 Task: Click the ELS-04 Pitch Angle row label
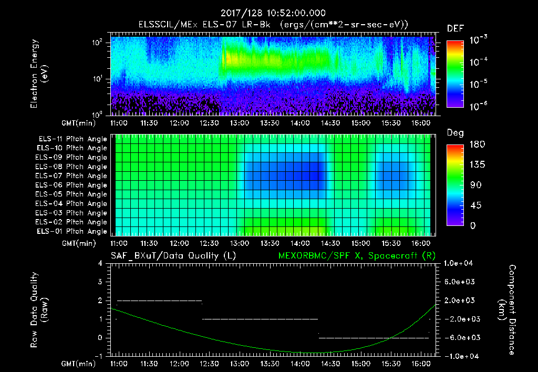pos(71,203)
